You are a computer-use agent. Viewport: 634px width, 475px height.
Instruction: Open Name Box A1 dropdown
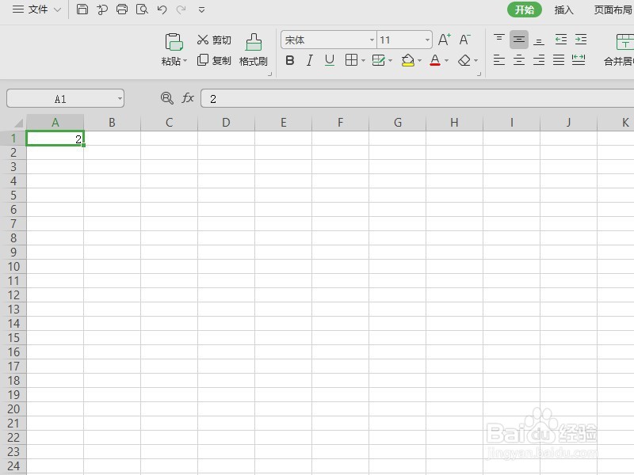click(x=120, y=98)
